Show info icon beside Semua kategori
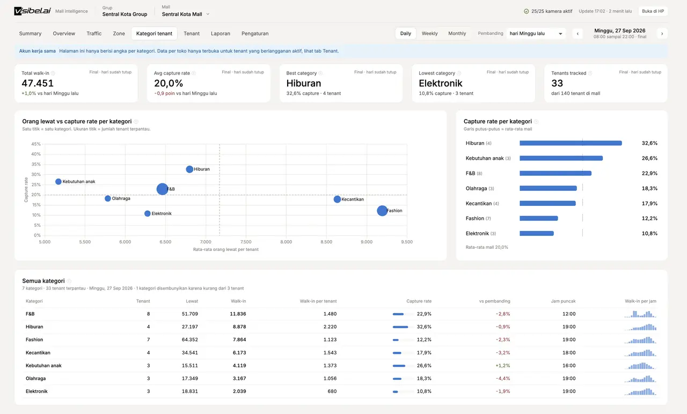The image size is (687, 414). [69, 281]
